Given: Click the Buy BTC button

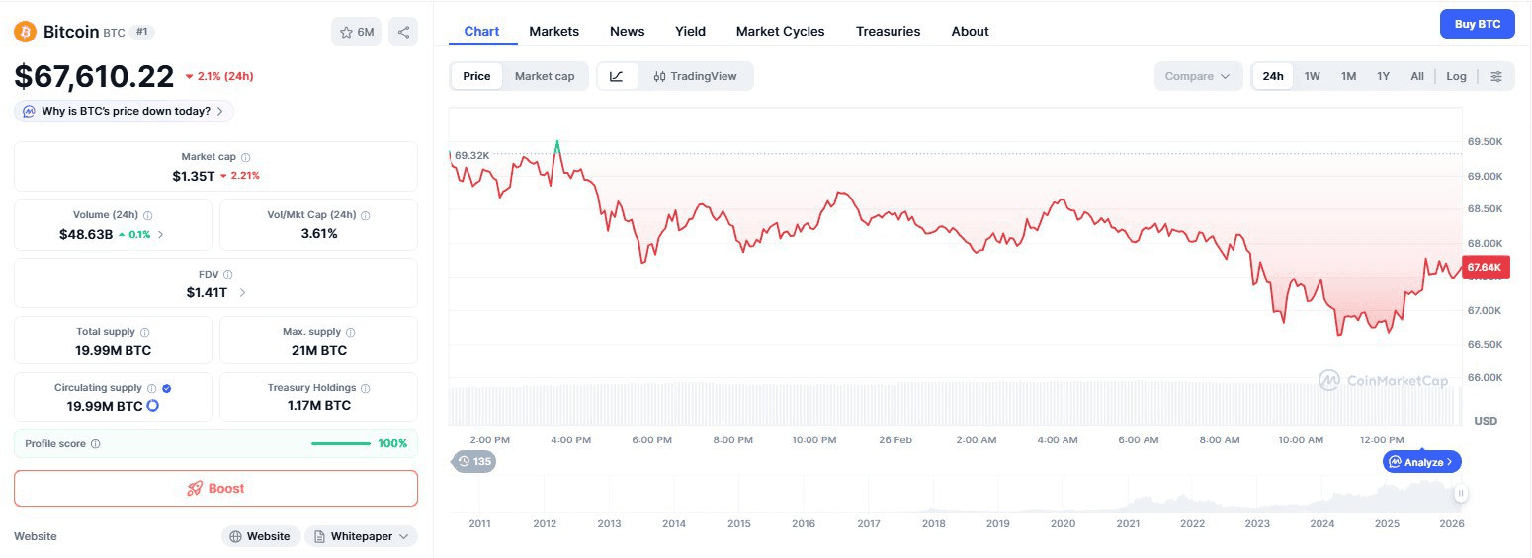Looking at the screenshot, I should click(1477, 24).
